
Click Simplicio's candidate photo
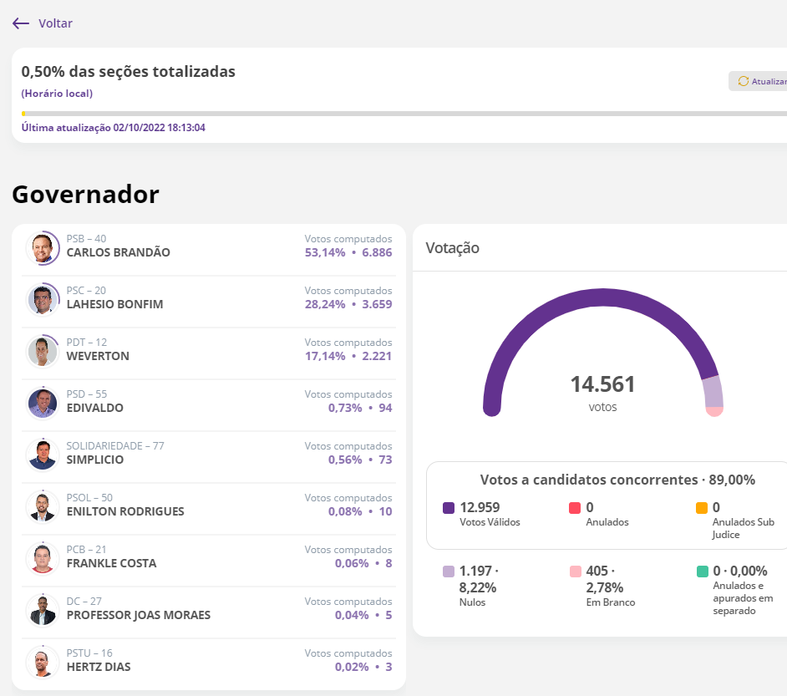(42, 455)
